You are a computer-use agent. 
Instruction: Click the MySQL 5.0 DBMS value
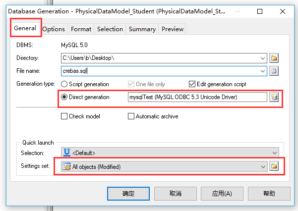tap(74, 45)
